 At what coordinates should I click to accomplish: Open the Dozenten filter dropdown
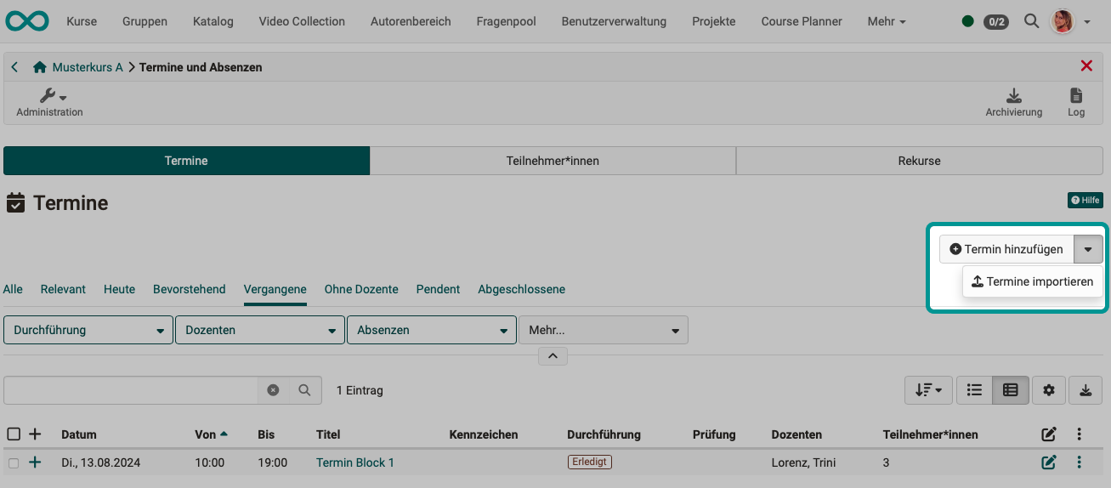260,331
